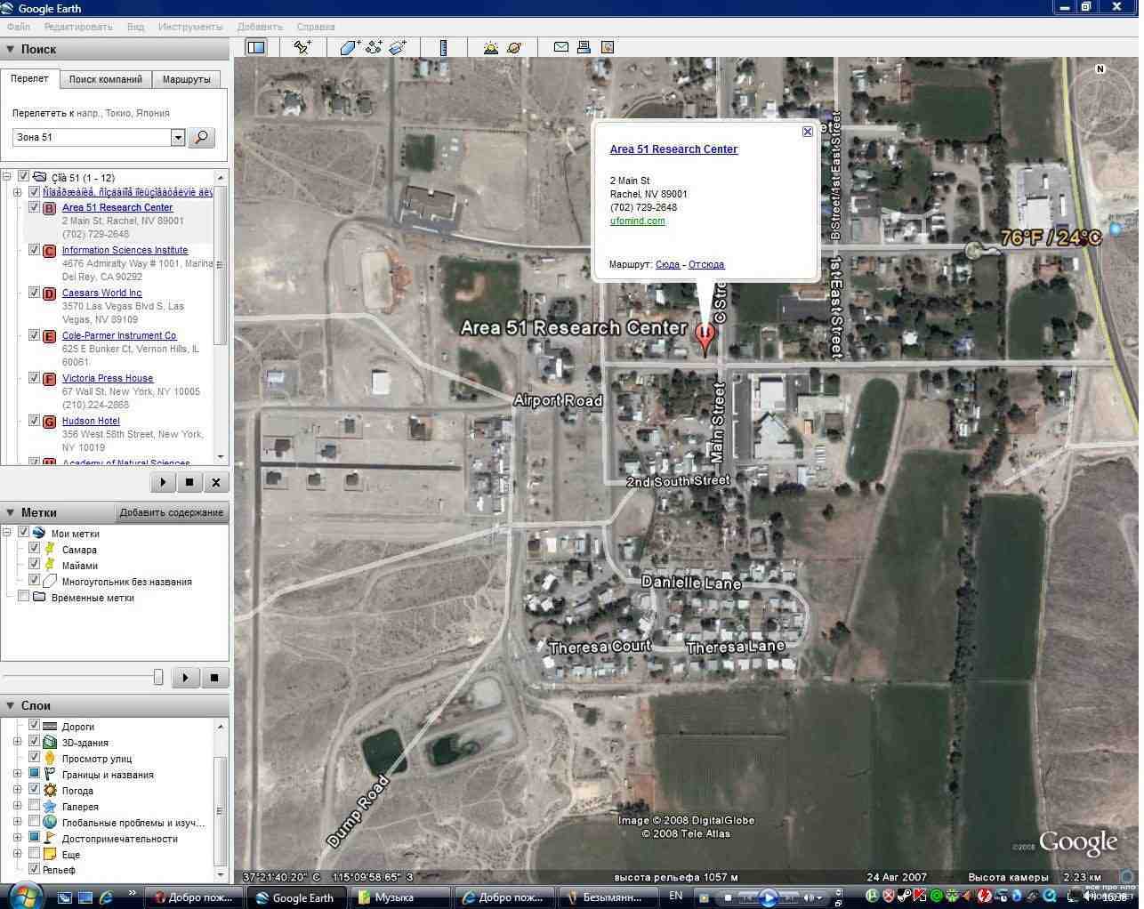Show view in Google Maps icon
Screen dimensions: 1144x909
[x=608, y=47]
